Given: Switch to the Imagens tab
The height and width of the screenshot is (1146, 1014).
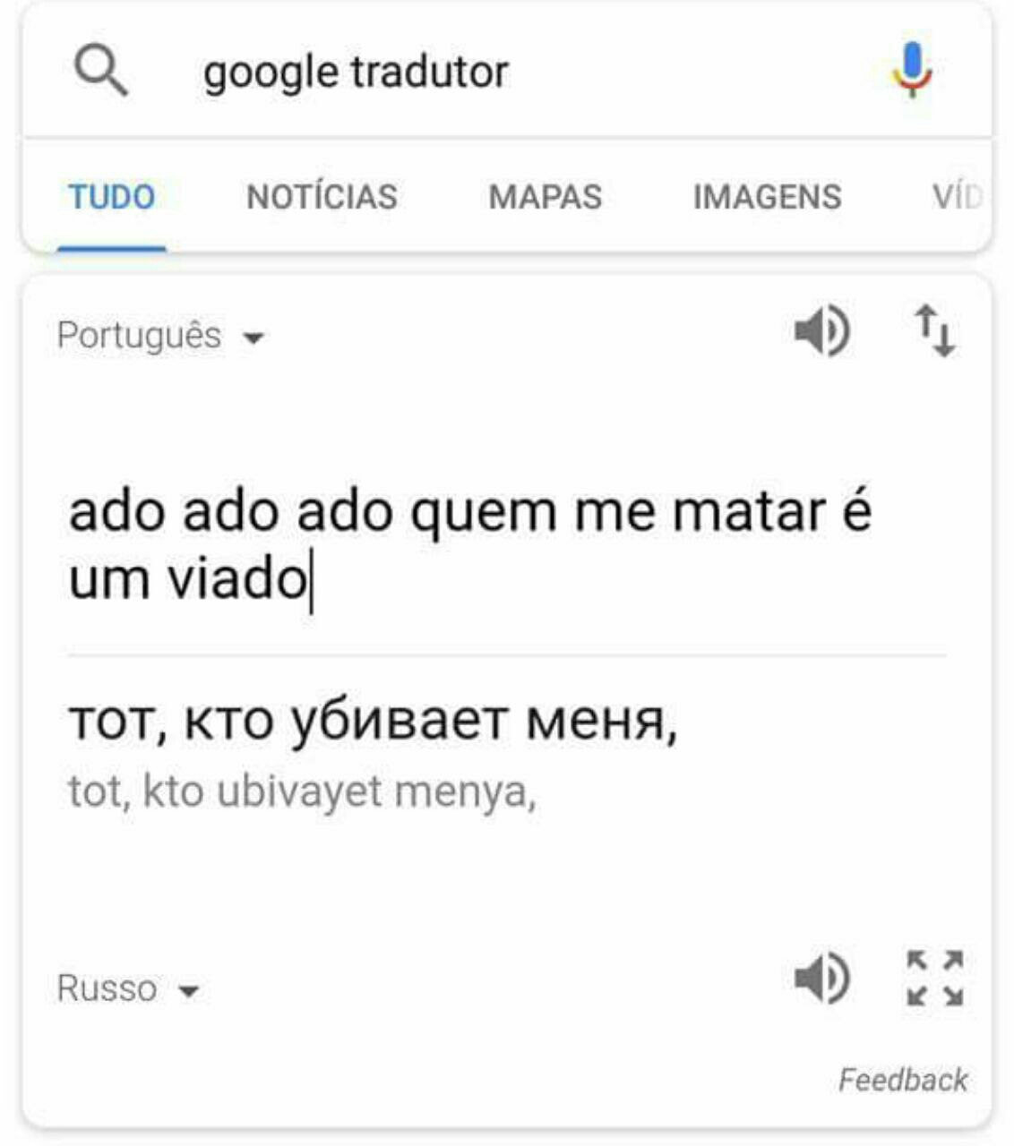Looking at the screenshot, I should [767, 197].
